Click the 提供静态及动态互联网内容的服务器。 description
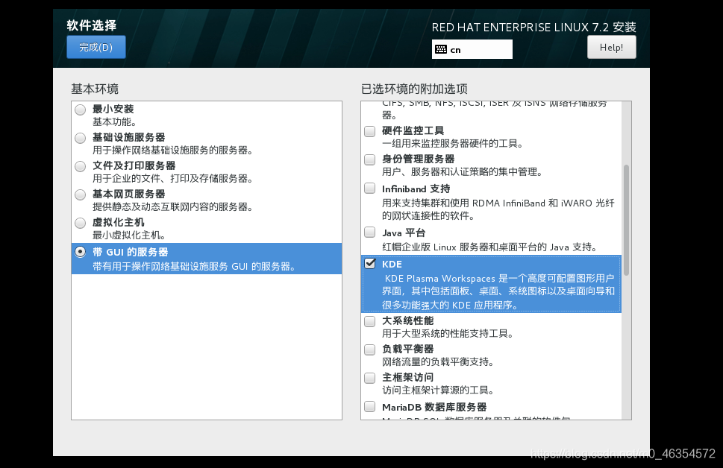The width and height of the screenshot is (723, 468). click(x=172, y=207)
